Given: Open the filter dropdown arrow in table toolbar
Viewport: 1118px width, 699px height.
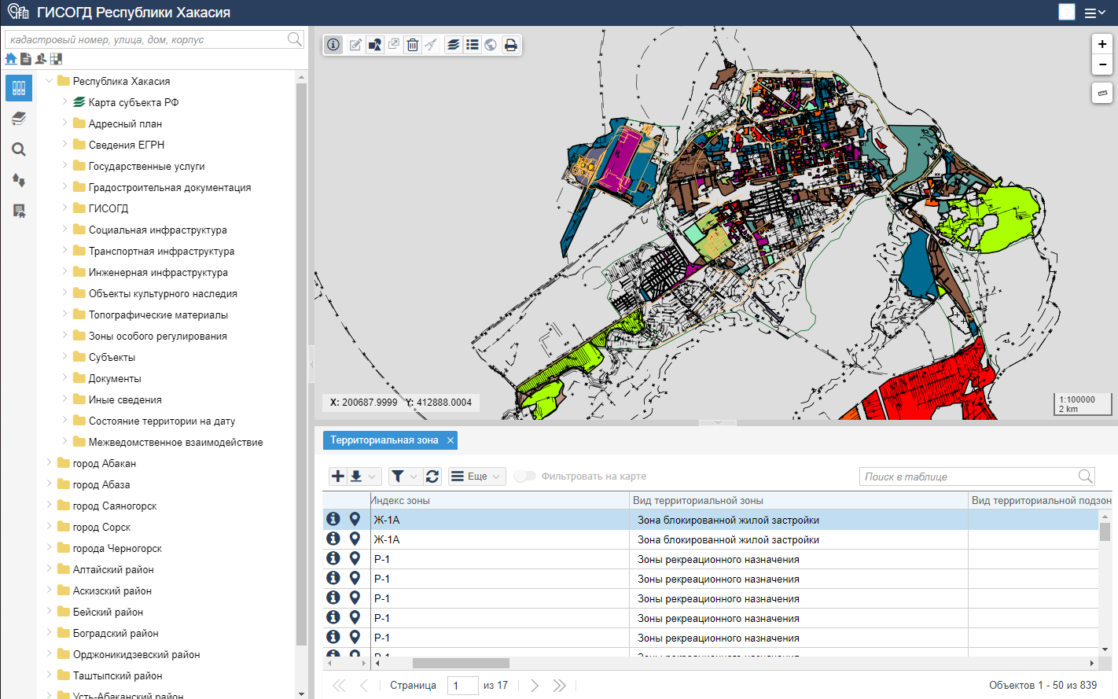Looking at the screenshot, I should coord(414,476).
